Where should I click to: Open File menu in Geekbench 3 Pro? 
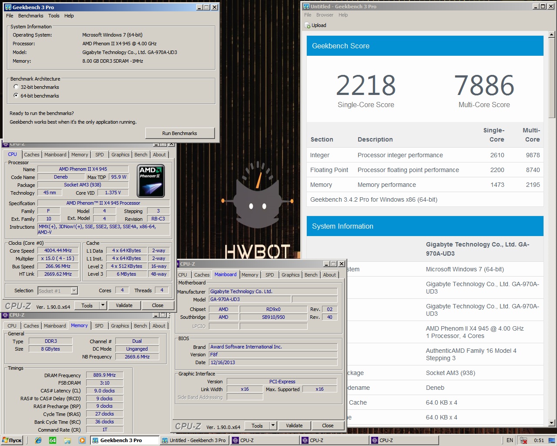(x=10, y=16)
